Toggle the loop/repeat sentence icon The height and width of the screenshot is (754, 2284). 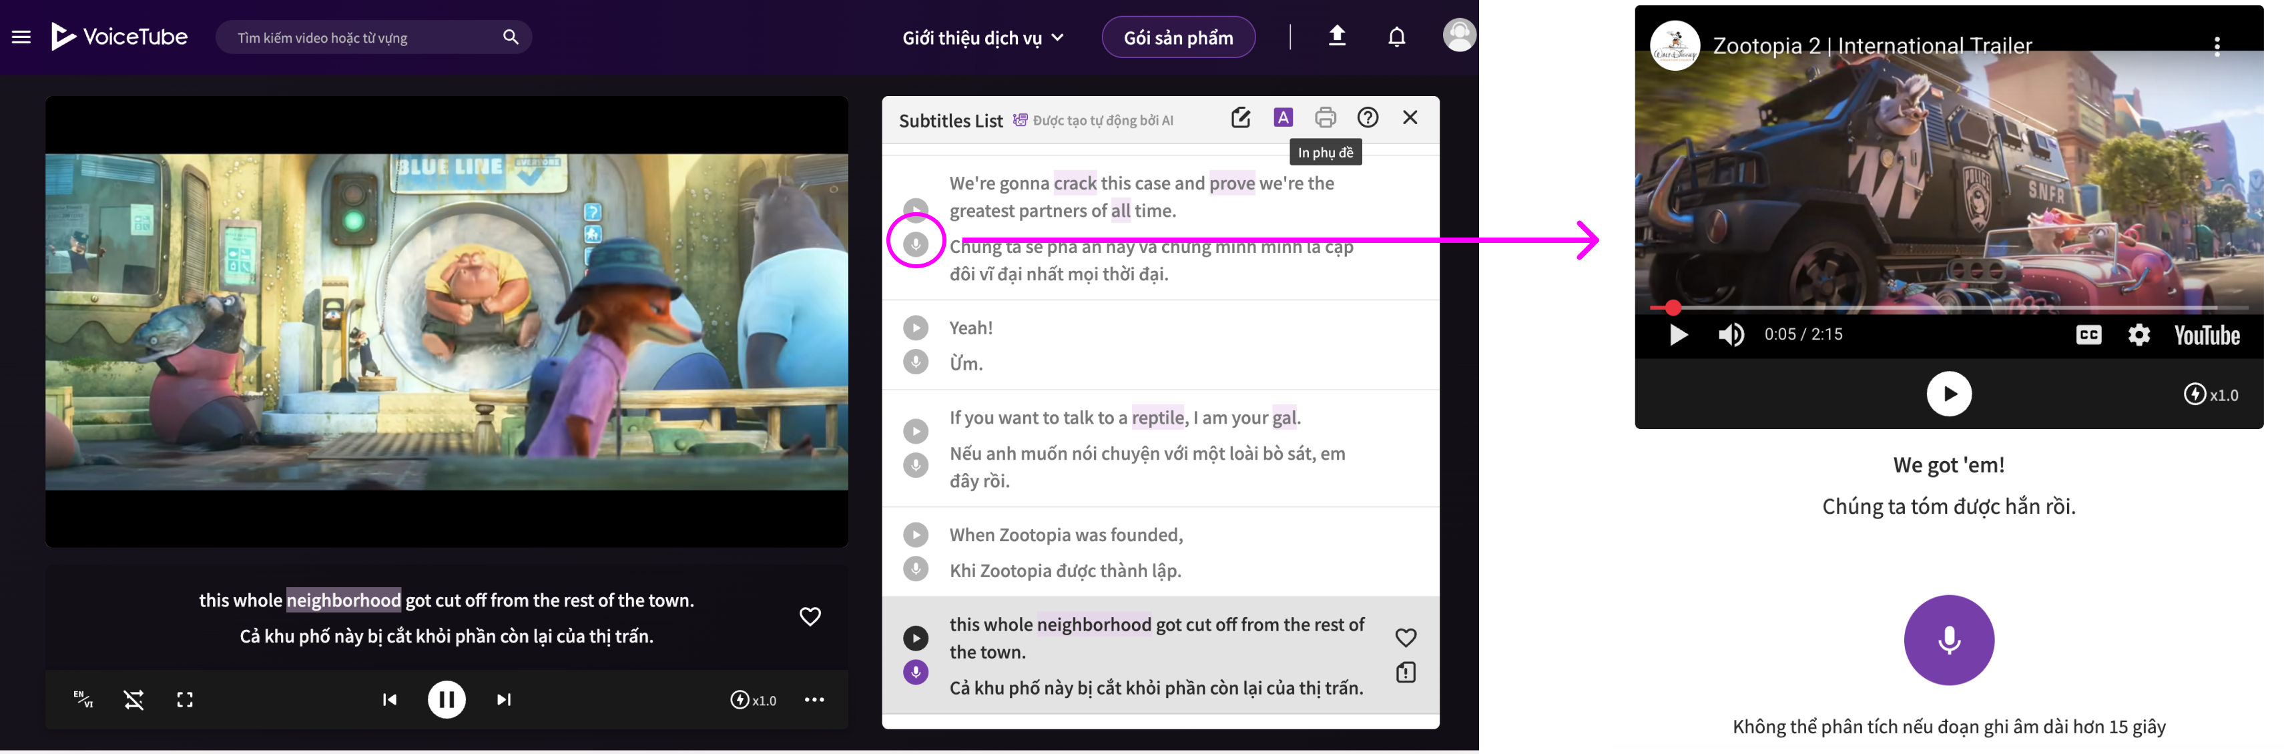pos(134,699)
